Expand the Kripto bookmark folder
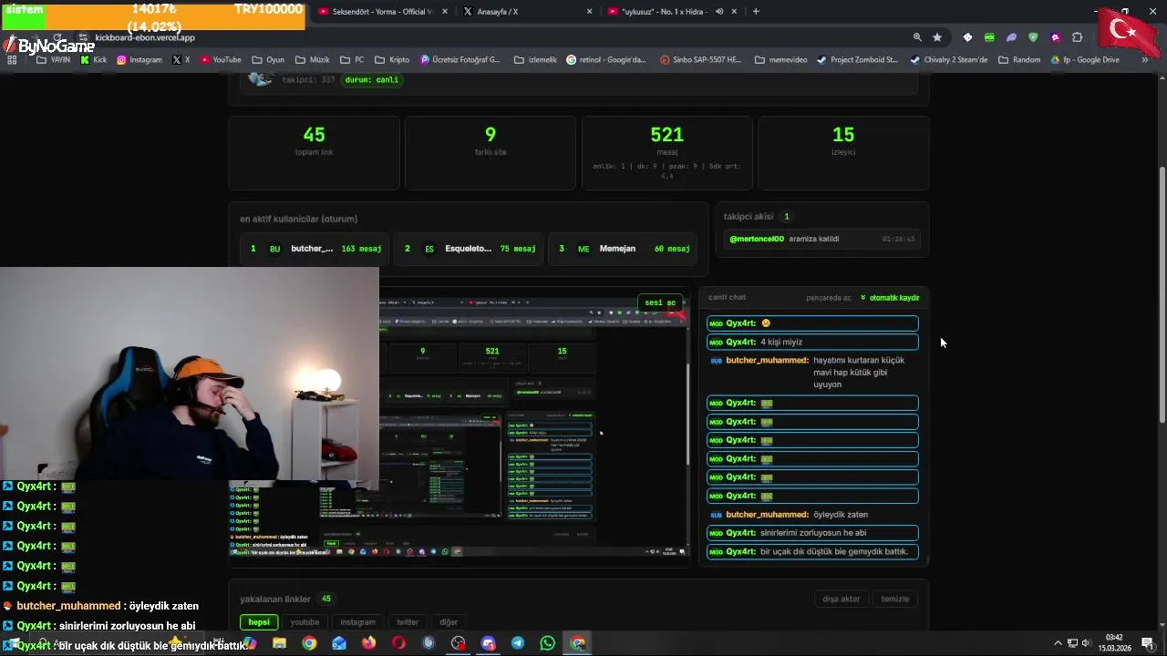Screen dimensions: 1167x656 392,59
